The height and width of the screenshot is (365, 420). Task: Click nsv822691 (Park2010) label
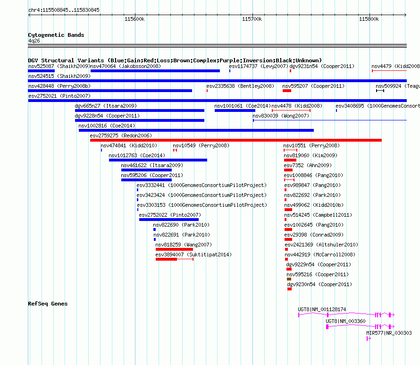182,235
